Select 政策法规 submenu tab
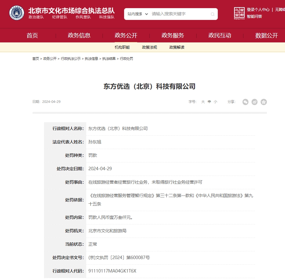 [x=149, y=47]
